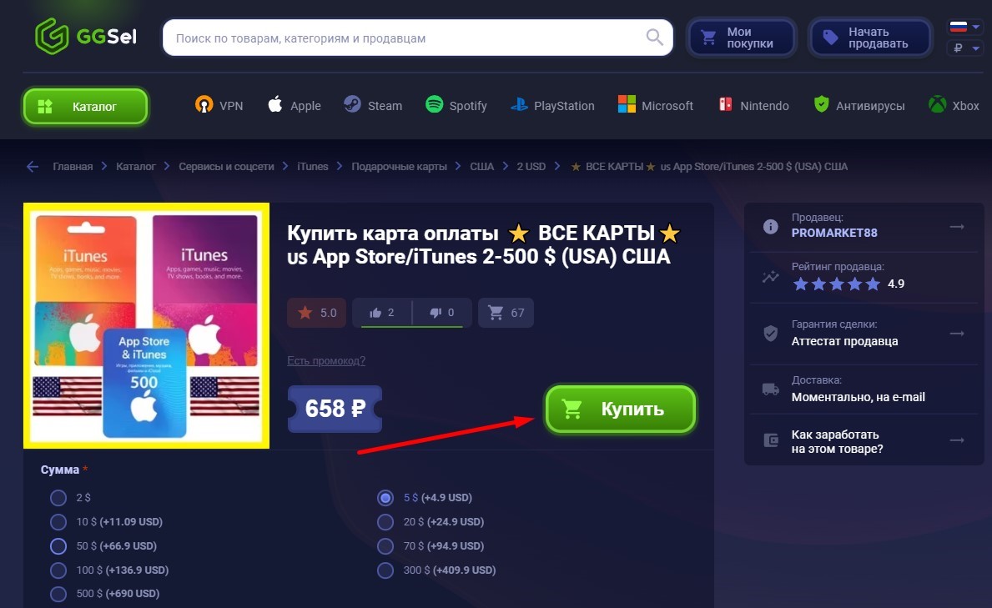This screenshot has height=608, width=992.
Task: Click the Nintendo category icon
Action: [x=725, y=104]
